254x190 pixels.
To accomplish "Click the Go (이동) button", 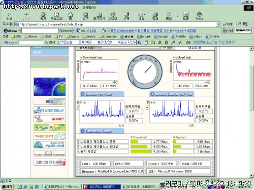I will click(228, 24).
